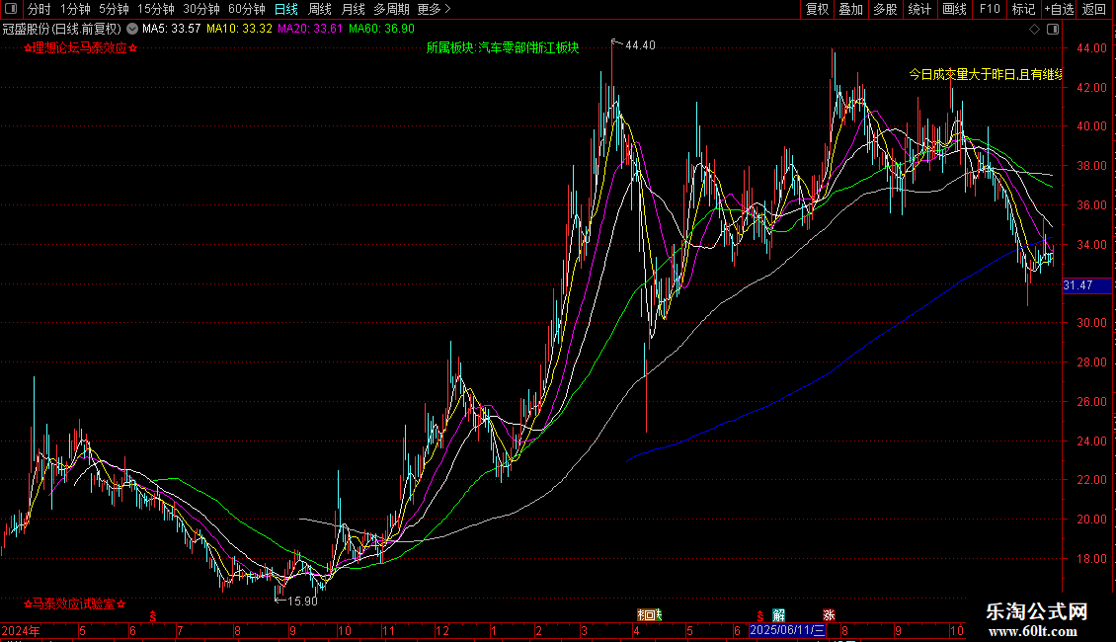Open the indicator dropdown next to 冠盛股份 title

point(132,30)
